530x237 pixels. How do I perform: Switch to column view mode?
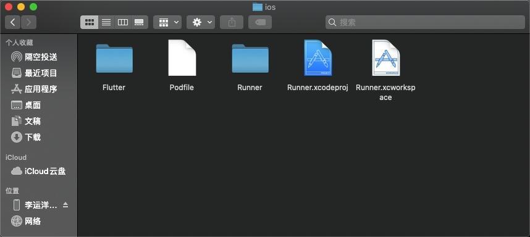(x=123, y=22)
